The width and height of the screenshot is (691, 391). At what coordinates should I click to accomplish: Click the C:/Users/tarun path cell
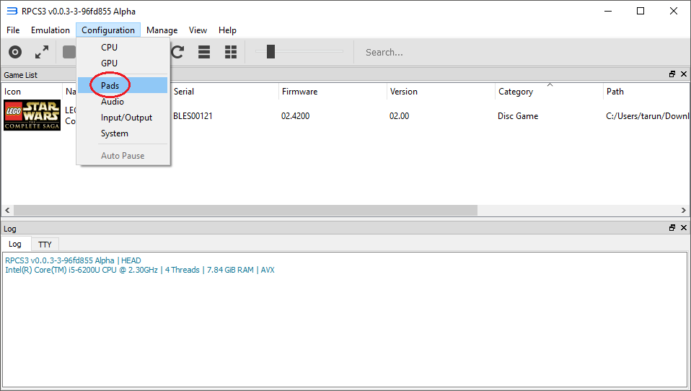pos(648,116)
